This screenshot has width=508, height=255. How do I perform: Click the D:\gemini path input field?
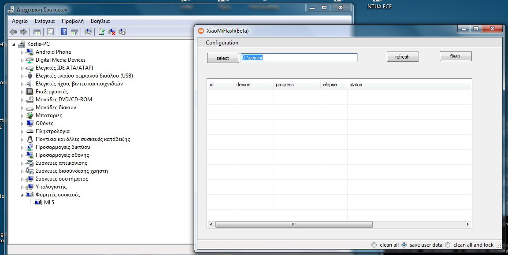tap(299, 58)
